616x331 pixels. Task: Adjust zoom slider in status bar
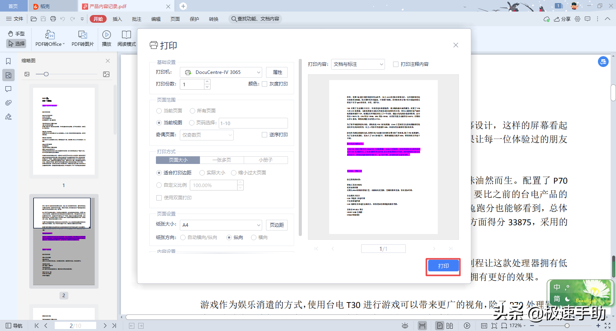click(567, 326)
